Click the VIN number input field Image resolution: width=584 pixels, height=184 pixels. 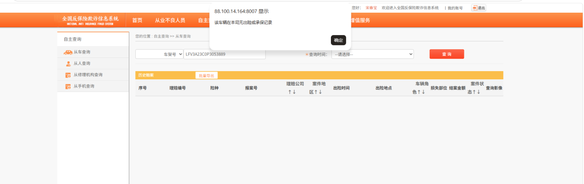click(224, 54)
